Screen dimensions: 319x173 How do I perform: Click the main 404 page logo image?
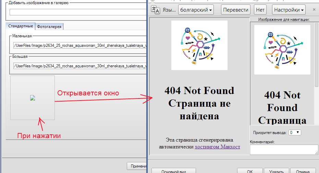pyautogui.click(x=199, y=45)
